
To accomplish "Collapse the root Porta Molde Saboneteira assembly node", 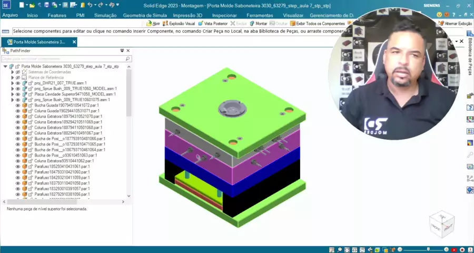I will 5,66.
